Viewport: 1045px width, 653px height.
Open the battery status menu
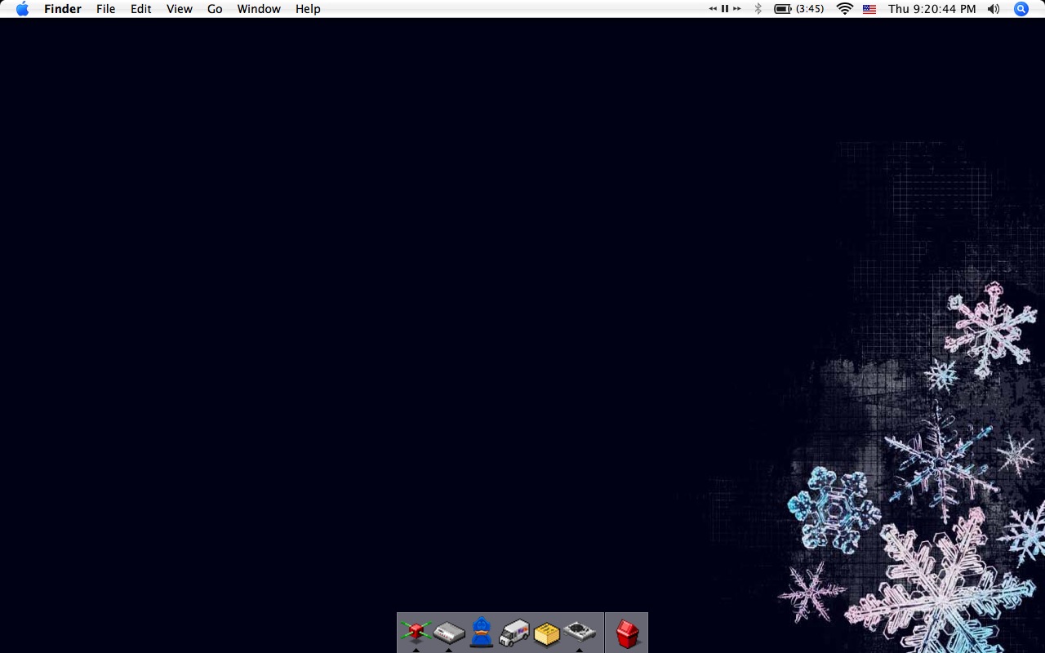[783, 9]
